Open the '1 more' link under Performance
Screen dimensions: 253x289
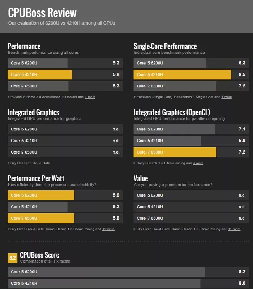[x=90, y=97]
